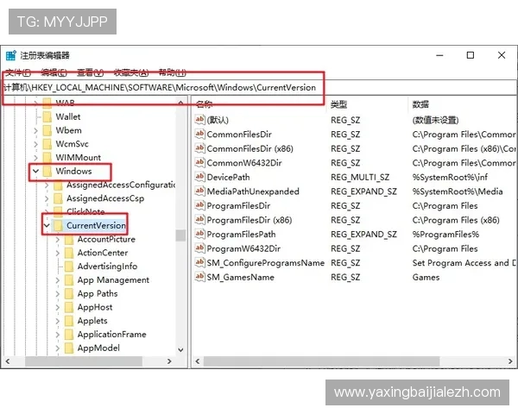Click the folder icon next to Wbem
The image size is (518, 414).
pos(47,130)
